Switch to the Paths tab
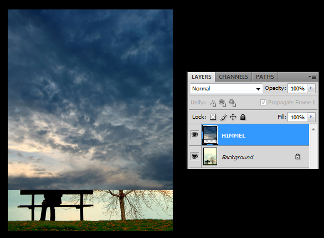The height and width of the screenshot is (238, 324). 265,77
